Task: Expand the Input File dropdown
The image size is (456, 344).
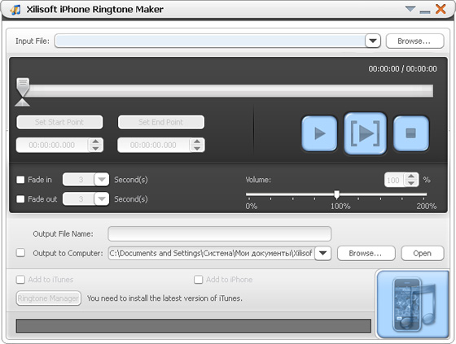Action: [373, 41]
